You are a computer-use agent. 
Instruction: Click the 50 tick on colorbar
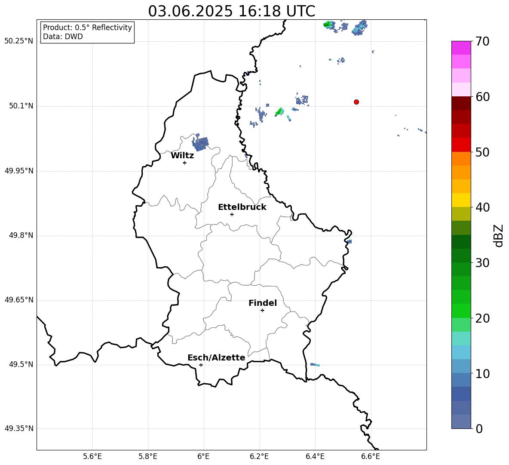pyautogui.click(x=482, y=152)
